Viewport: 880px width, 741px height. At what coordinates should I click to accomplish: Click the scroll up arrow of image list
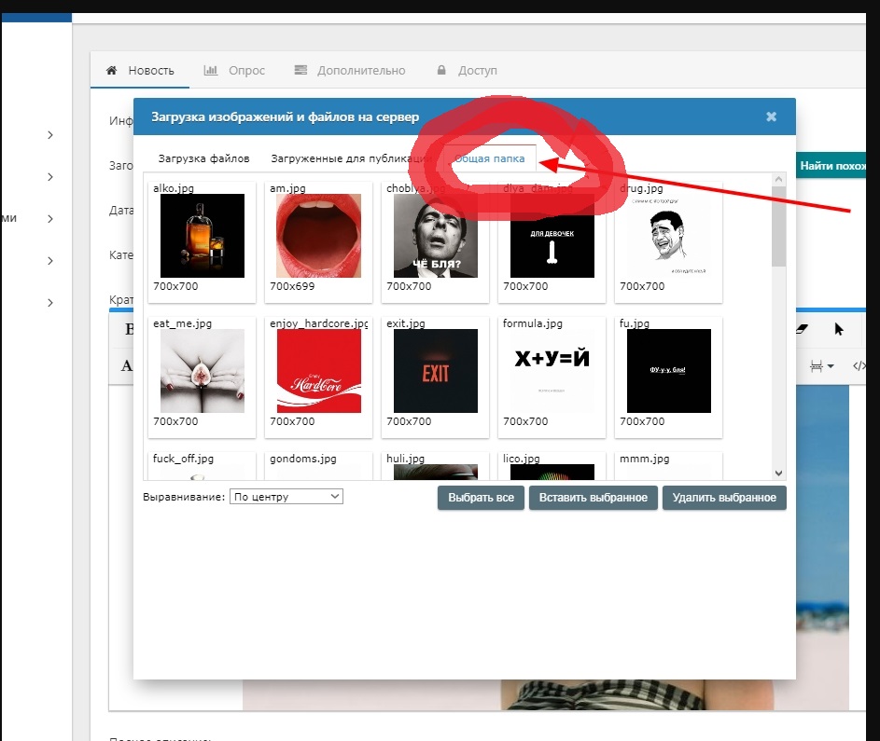click(778, 179)
